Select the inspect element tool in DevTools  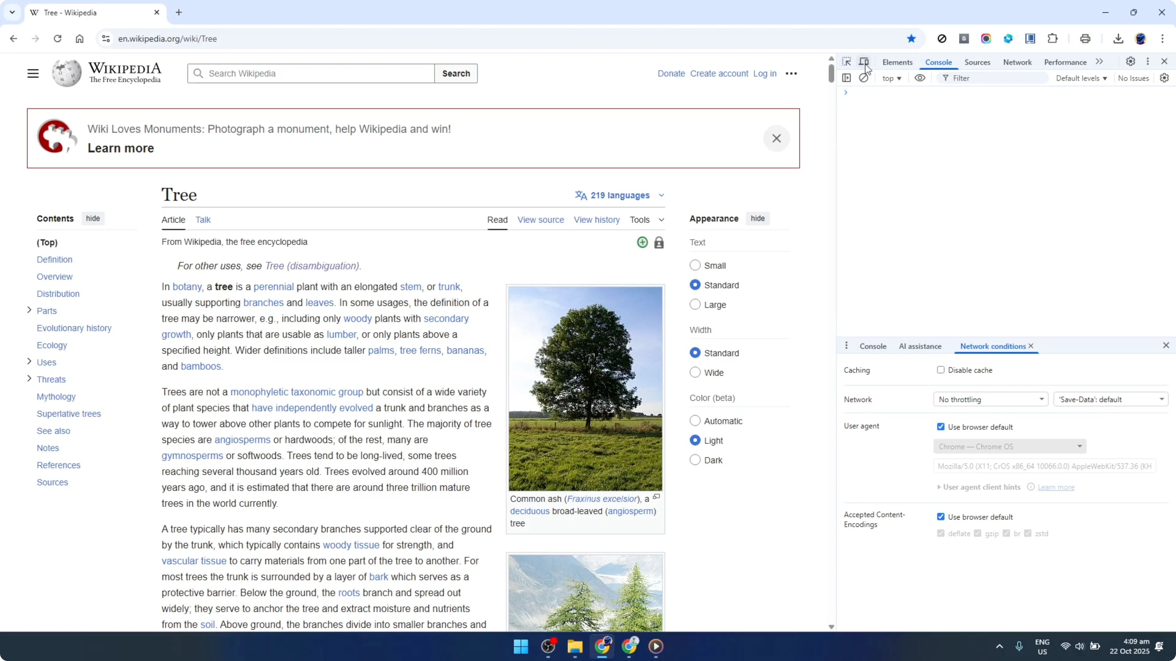[847, 62]
